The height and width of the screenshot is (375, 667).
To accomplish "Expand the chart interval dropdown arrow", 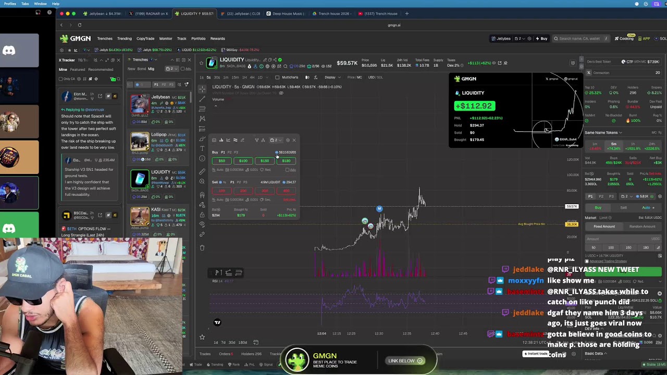I will click(268, 77).
